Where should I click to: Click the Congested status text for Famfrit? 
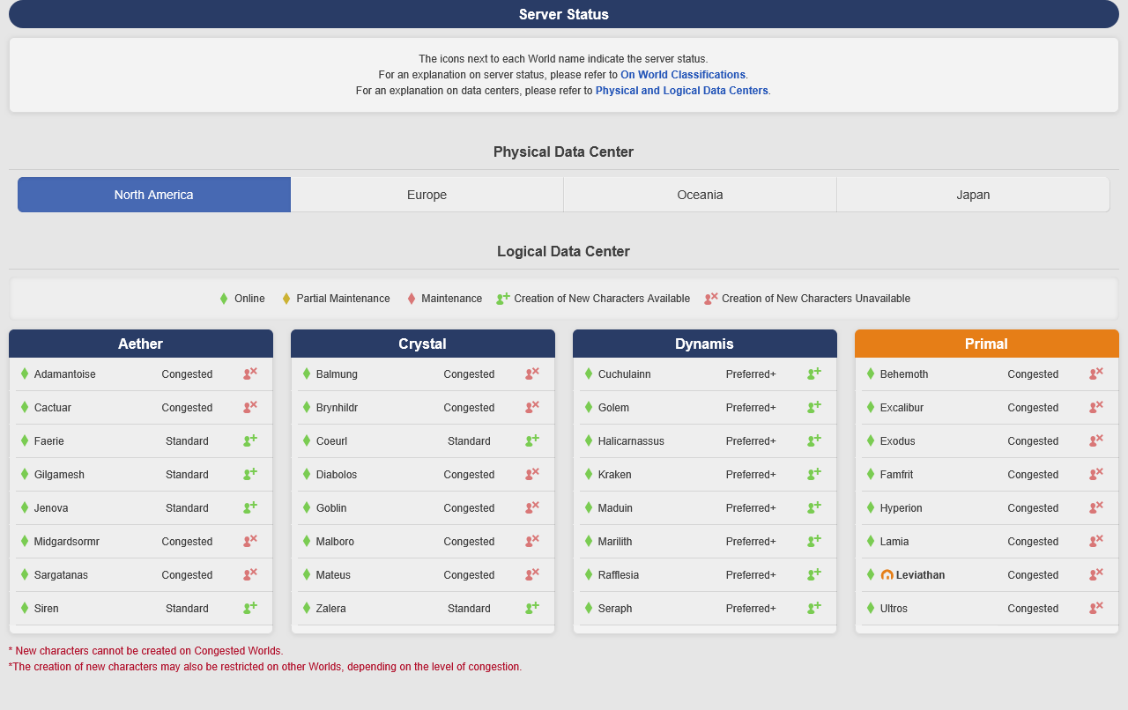click(x=1033, y=475)
